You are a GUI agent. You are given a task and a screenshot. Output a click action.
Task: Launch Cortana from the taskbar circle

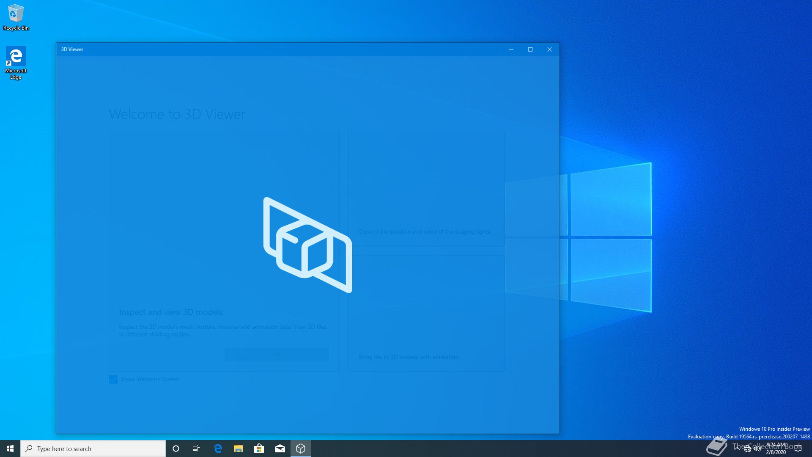[x=176, y=449]
